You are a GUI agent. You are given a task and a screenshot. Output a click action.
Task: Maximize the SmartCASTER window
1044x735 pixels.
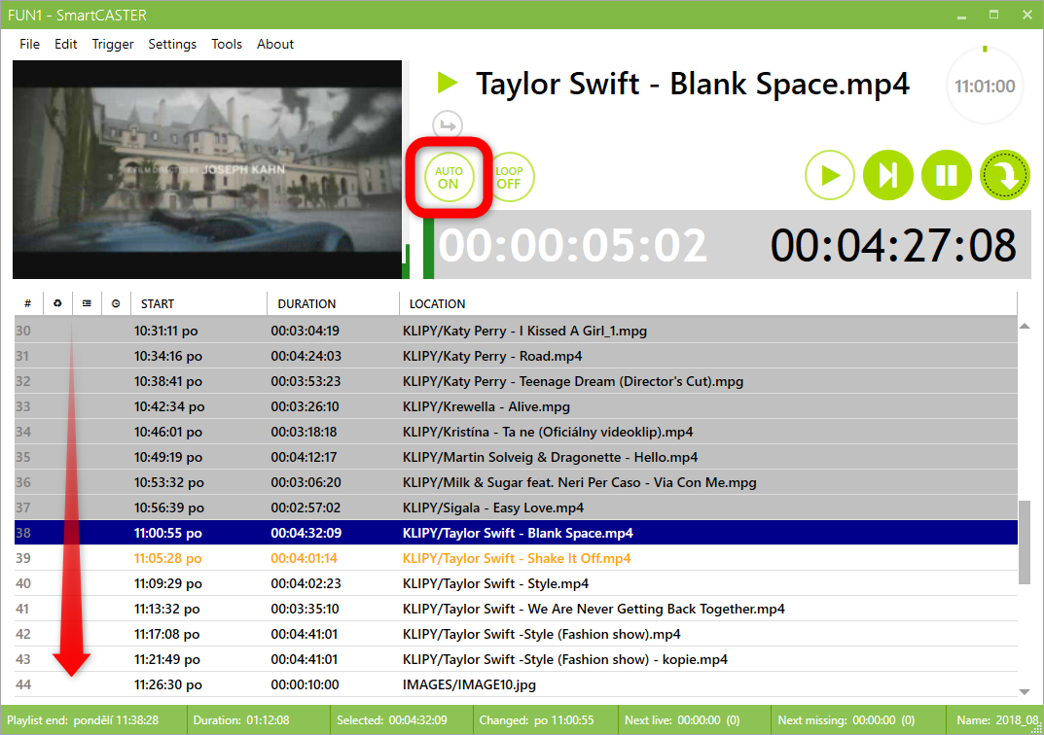click(x=994, y=16)
